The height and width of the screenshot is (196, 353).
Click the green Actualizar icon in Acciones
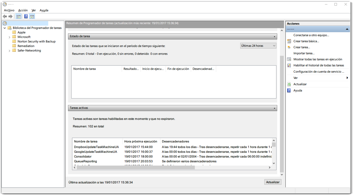pyautogui.click(x=289, y=84)
